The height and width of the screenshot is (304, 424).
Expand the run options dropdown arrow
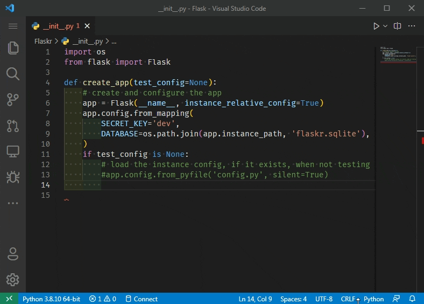[x=385, y=26]
